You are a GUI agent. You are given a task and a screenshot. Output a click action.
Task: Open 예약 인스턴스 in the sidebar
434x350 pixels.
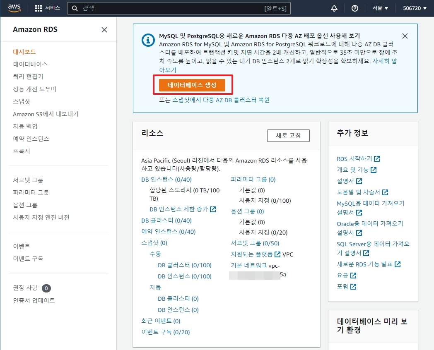[x=31, y=139]
